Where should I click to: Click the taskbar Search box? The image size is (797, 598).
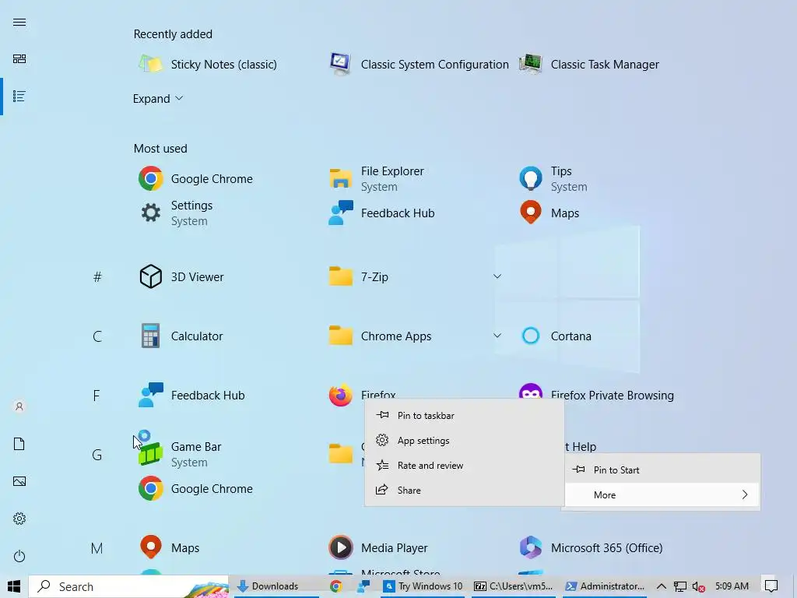point(128,586)
